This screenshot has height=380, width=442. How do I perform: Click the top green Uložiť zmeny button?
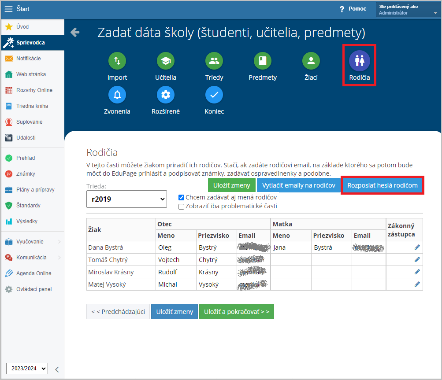pos(232,185)
